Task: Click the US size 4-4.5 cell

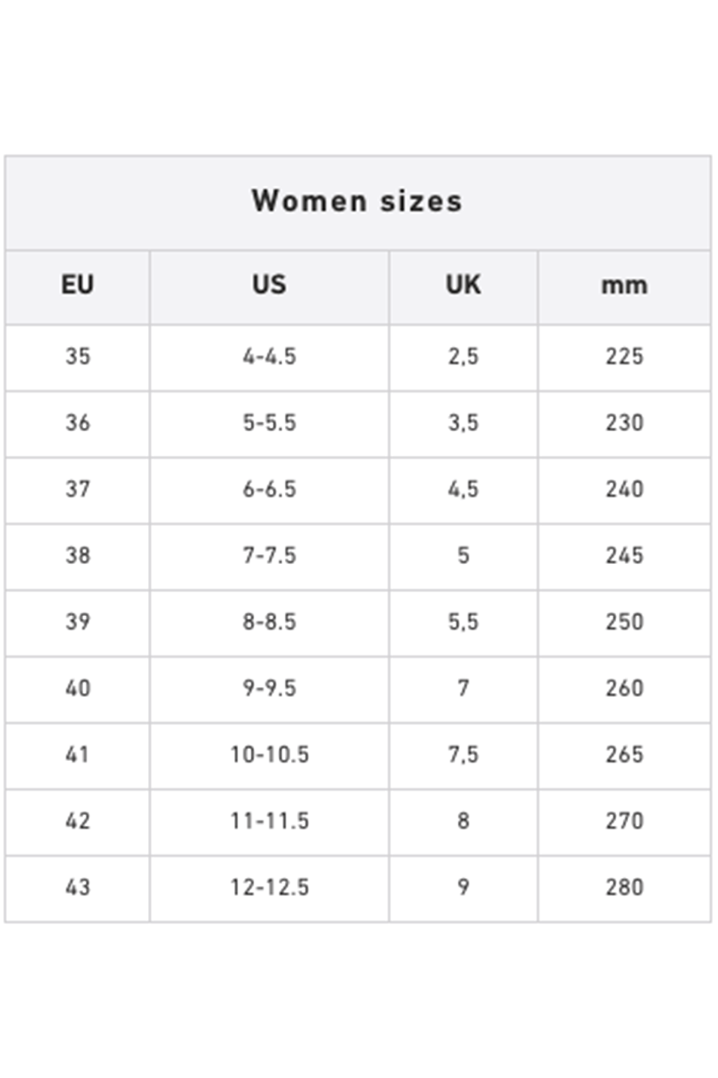Action: pyautogui.click(x=269, y=357)
